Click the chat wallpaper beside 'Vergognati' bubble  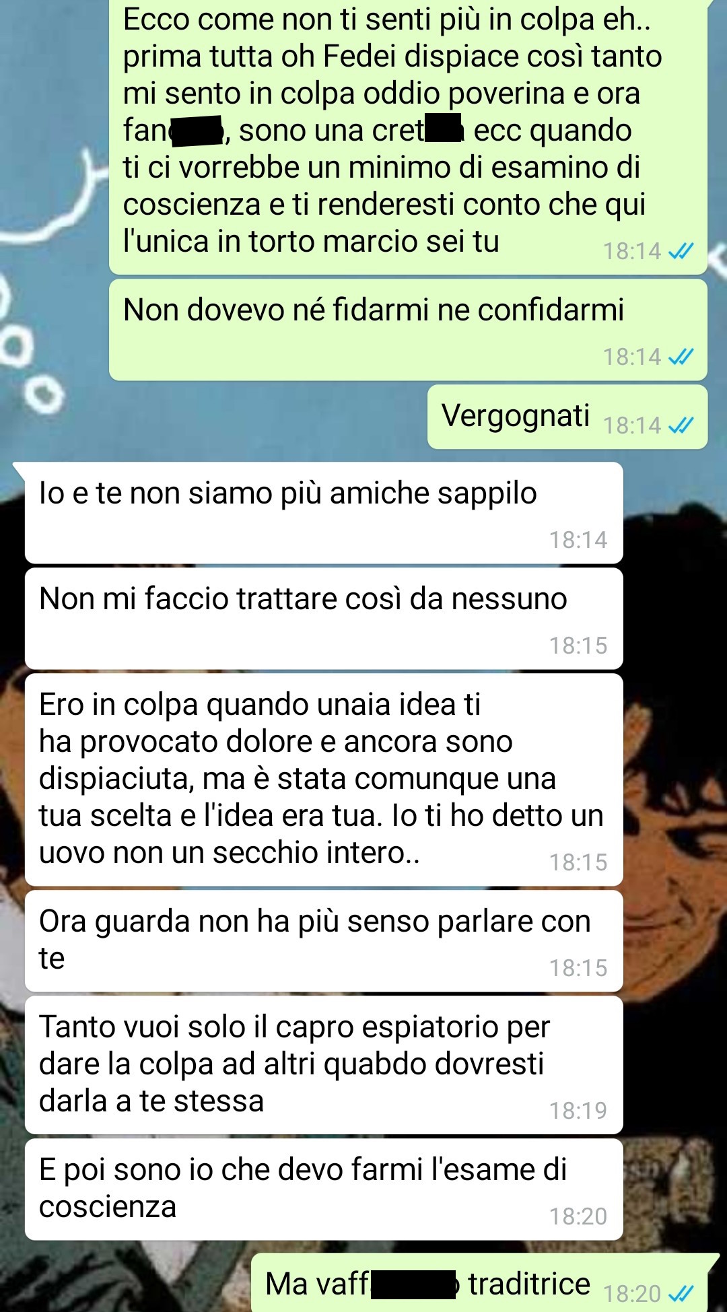point(215,417)
